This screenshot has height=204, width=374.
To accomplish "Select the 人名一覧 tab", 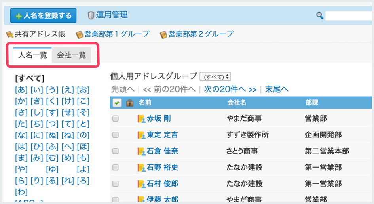I will 32,55.
